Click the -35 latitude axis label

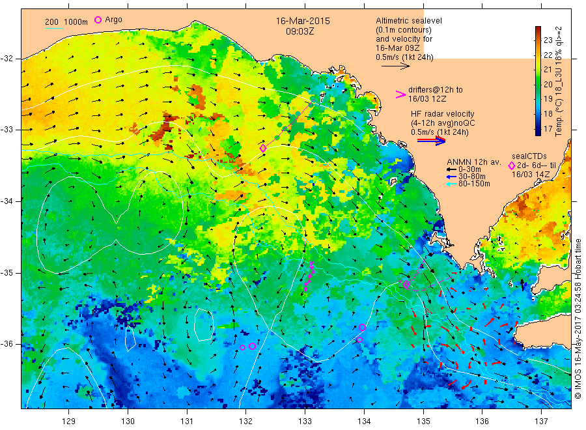tap(7, 272)
